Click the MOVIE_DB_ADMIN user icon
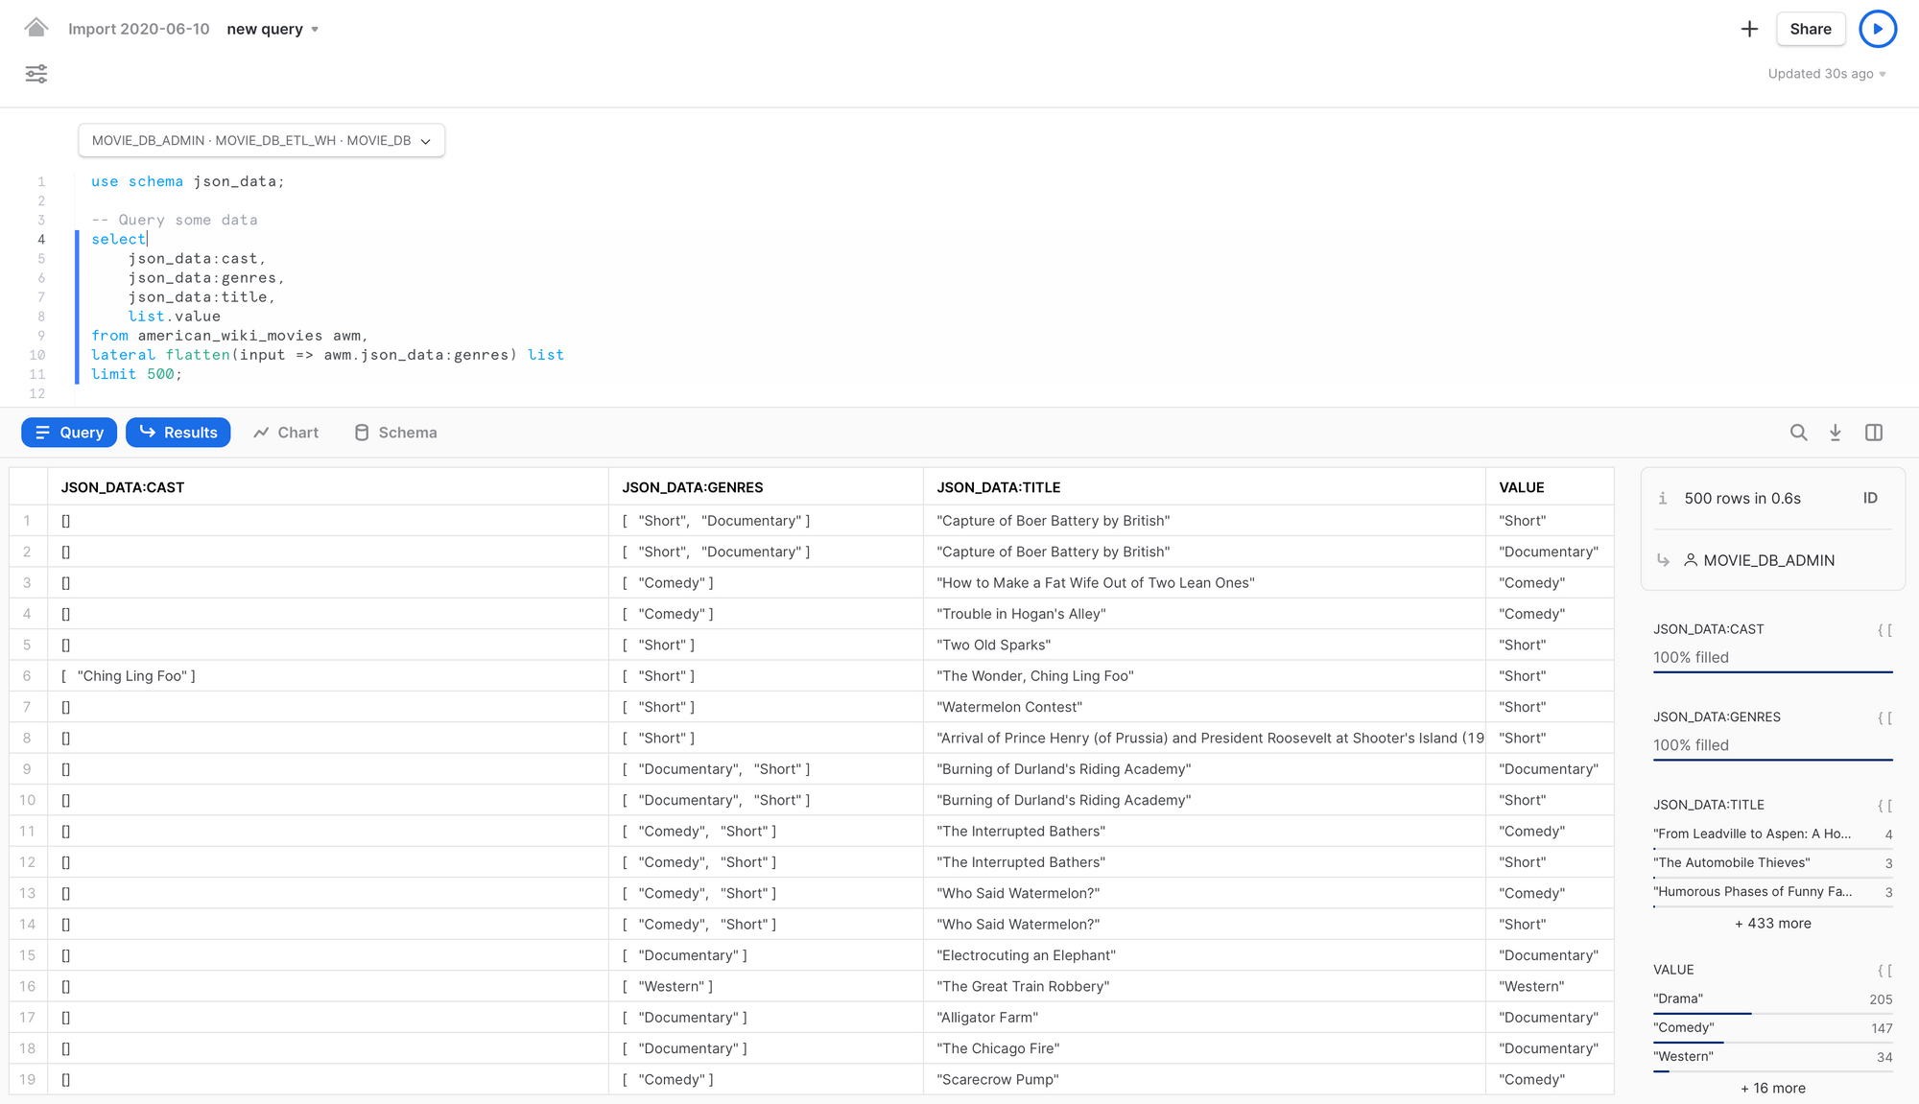The height and width of the screenshot is (1104, 1919). (x=1691, y=560)
